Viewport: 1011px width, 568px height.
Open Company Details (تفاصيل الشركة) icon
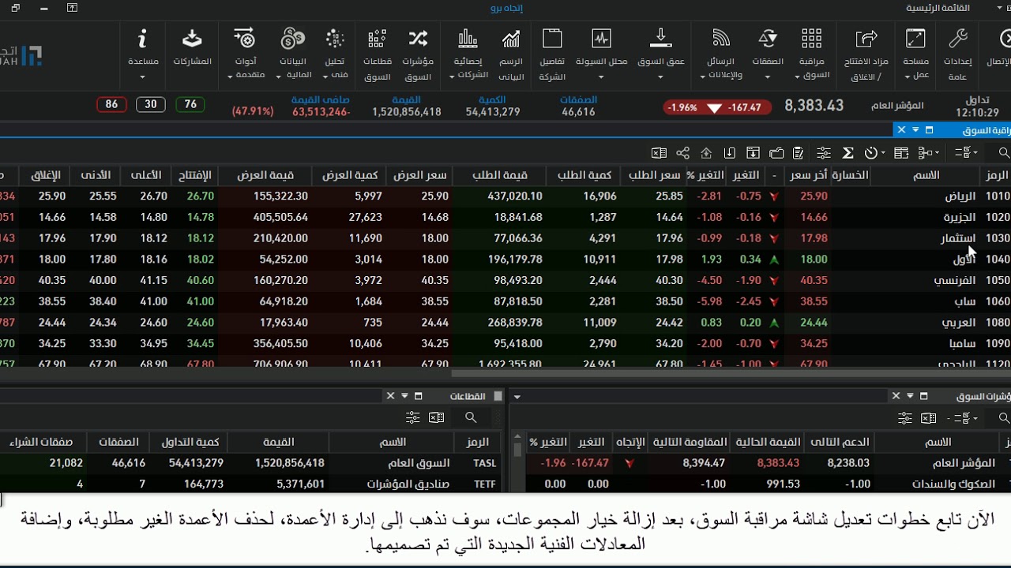click(552, 39)
